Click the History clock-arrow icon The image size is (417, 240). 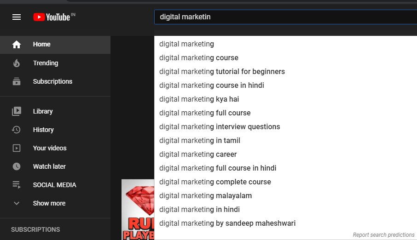point(16,130)
